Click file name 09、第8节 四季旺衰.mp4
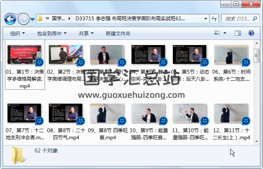 [x=108, y=134]
